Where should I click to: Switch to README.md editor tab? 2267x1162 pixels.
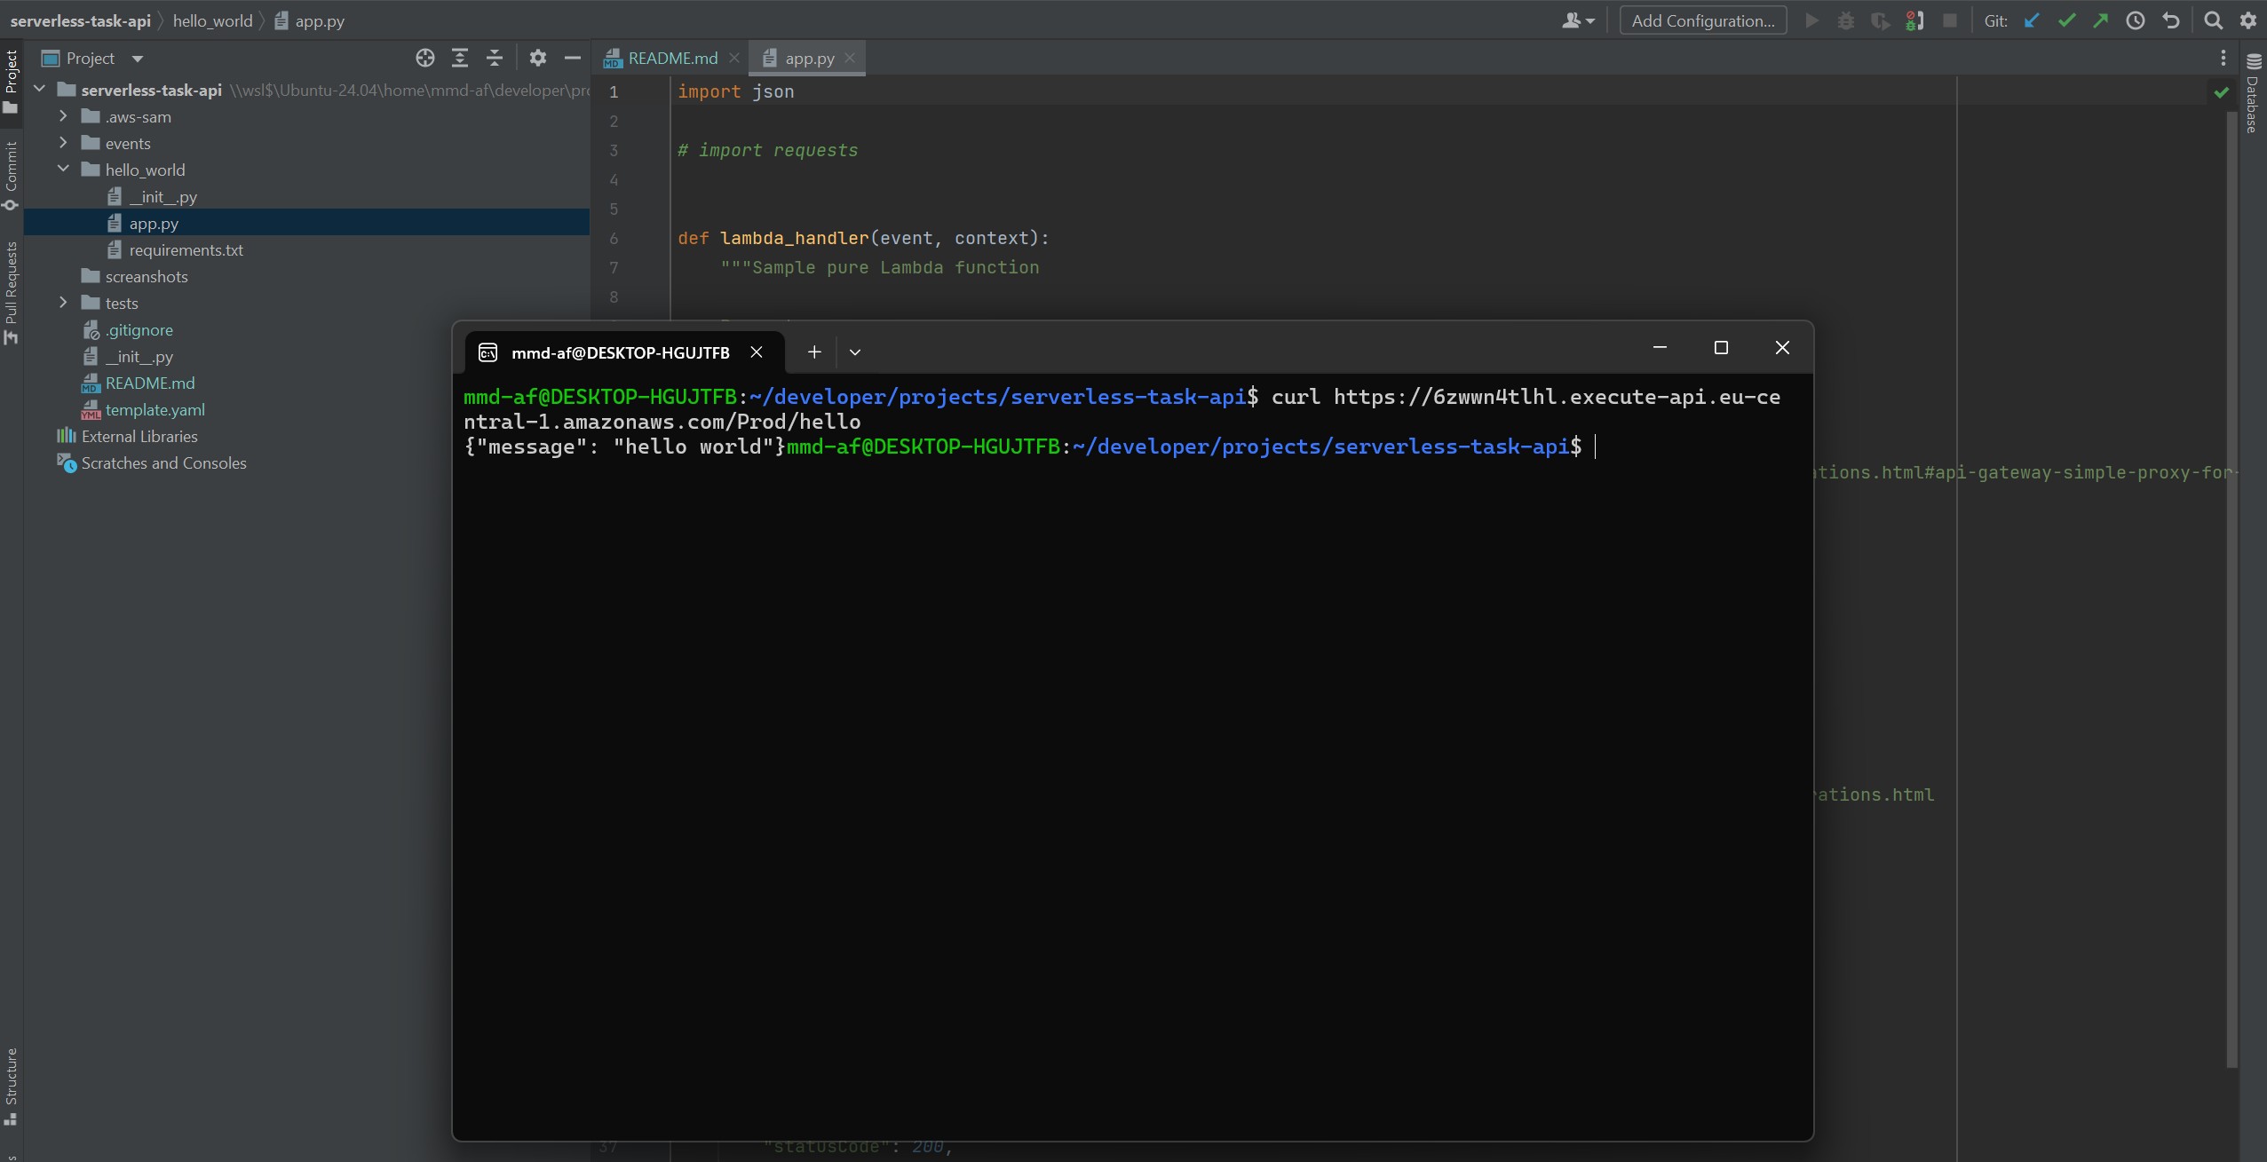coord(671,59)
